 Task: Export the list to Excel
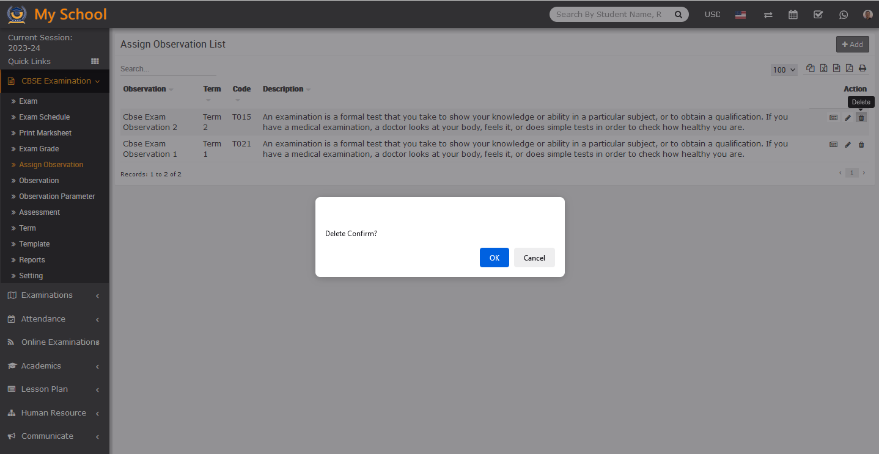tap(823, 68)
